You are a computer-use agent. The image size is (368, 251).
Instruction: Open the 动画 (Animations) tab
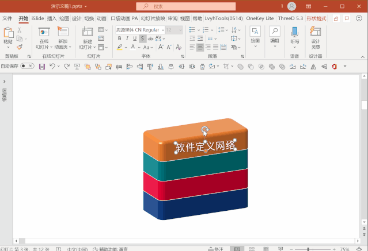coord(101,18)
